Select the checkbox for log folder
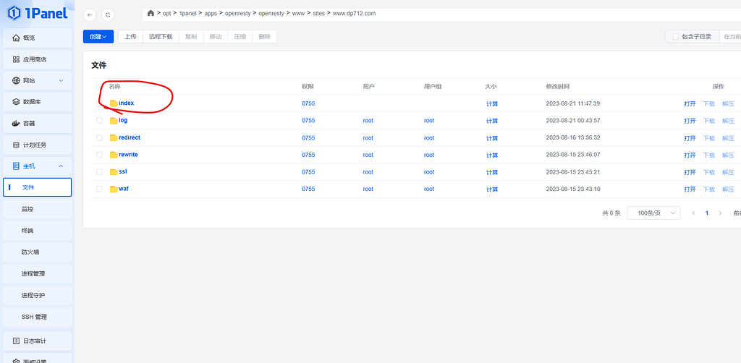The image size is (741, 363). click(x=99, y=121)
